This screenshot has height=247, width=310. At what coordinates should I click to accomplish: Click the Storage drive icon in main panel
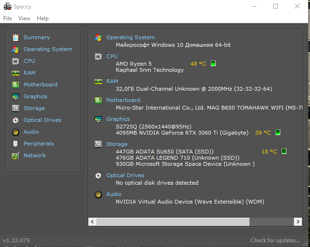click(x=98, y=144)
